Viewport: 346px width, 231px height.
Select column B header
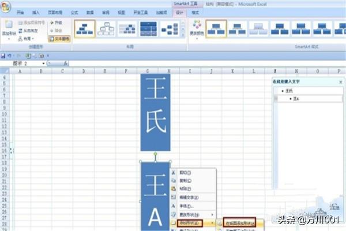pyautogui.click(x=41, y=71)
